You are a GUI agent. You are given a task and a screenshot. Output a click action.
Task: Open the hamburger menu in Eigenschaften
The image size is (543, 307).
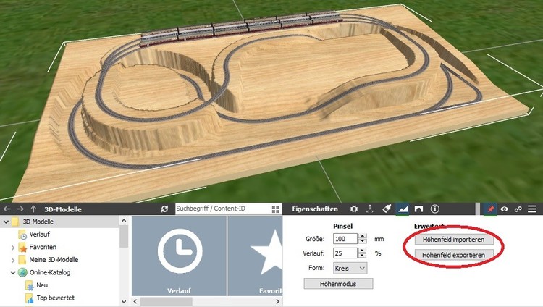point(532,209)
